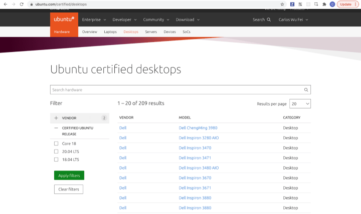Select the Desktops tab
This screenshot has width=361, height=214.
tap(131, 31)
